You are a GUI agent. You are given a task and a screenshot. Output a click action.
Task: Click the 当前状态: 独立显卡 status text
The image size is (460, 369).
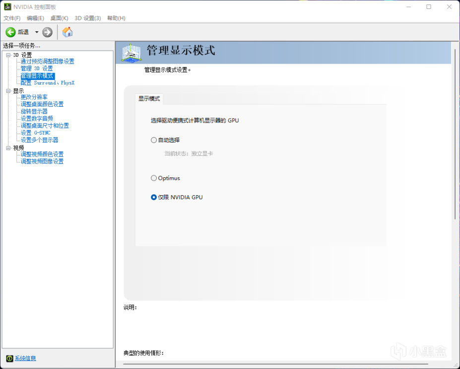pyautogui.click(x=189, y=153)
